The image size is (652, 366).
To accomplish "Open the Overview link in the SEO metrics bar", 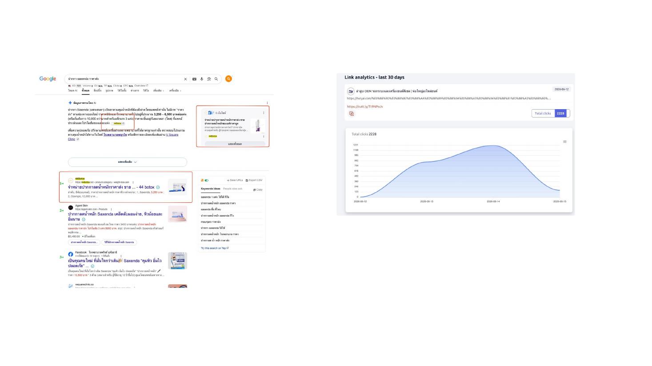I will coord(141,86).
